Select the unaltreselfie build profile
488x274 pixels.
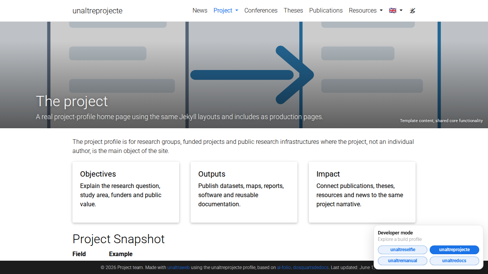tap(403, 250)
